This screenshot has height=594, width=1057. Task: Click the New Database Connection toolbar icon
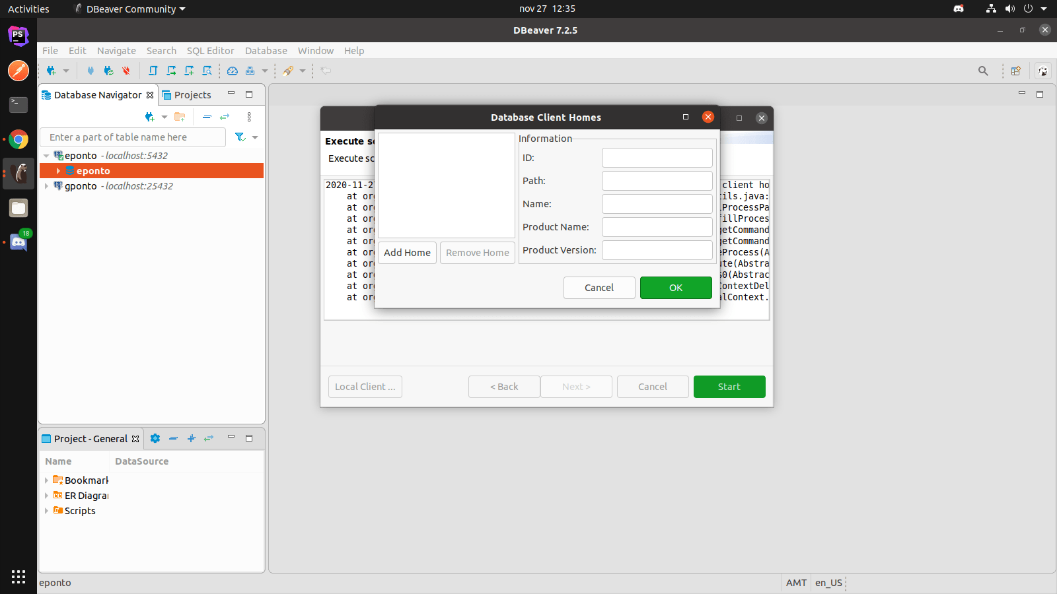point(51,71)
